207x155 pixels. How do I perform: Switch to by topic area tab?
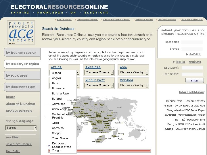tap(22, 75)
